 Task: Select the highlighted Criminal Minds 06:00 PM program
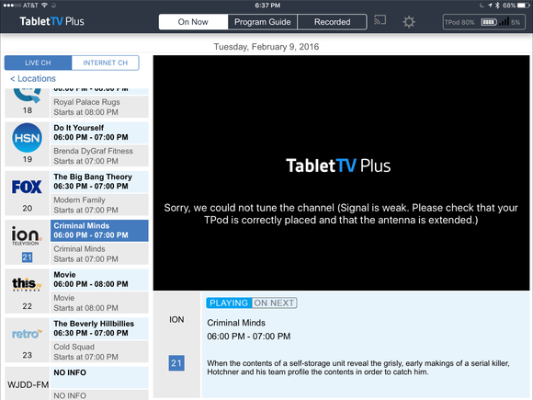click(x=99, y=231)
